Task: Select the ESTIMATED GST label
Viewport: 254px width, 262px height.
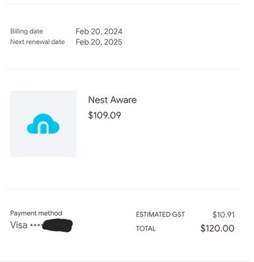Action: [x=160, y=214]
